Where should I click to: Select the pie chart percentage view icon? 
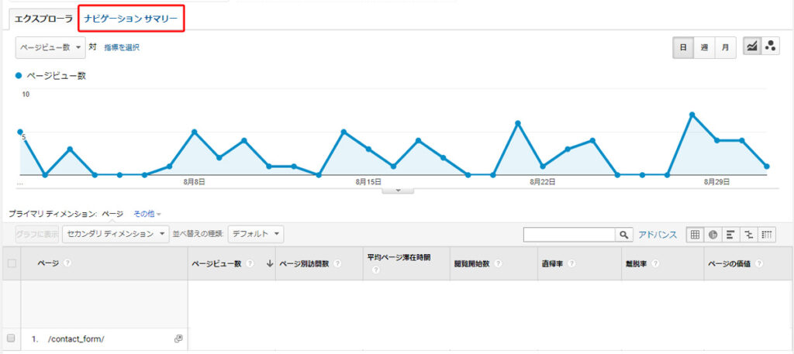click(713, 234)
